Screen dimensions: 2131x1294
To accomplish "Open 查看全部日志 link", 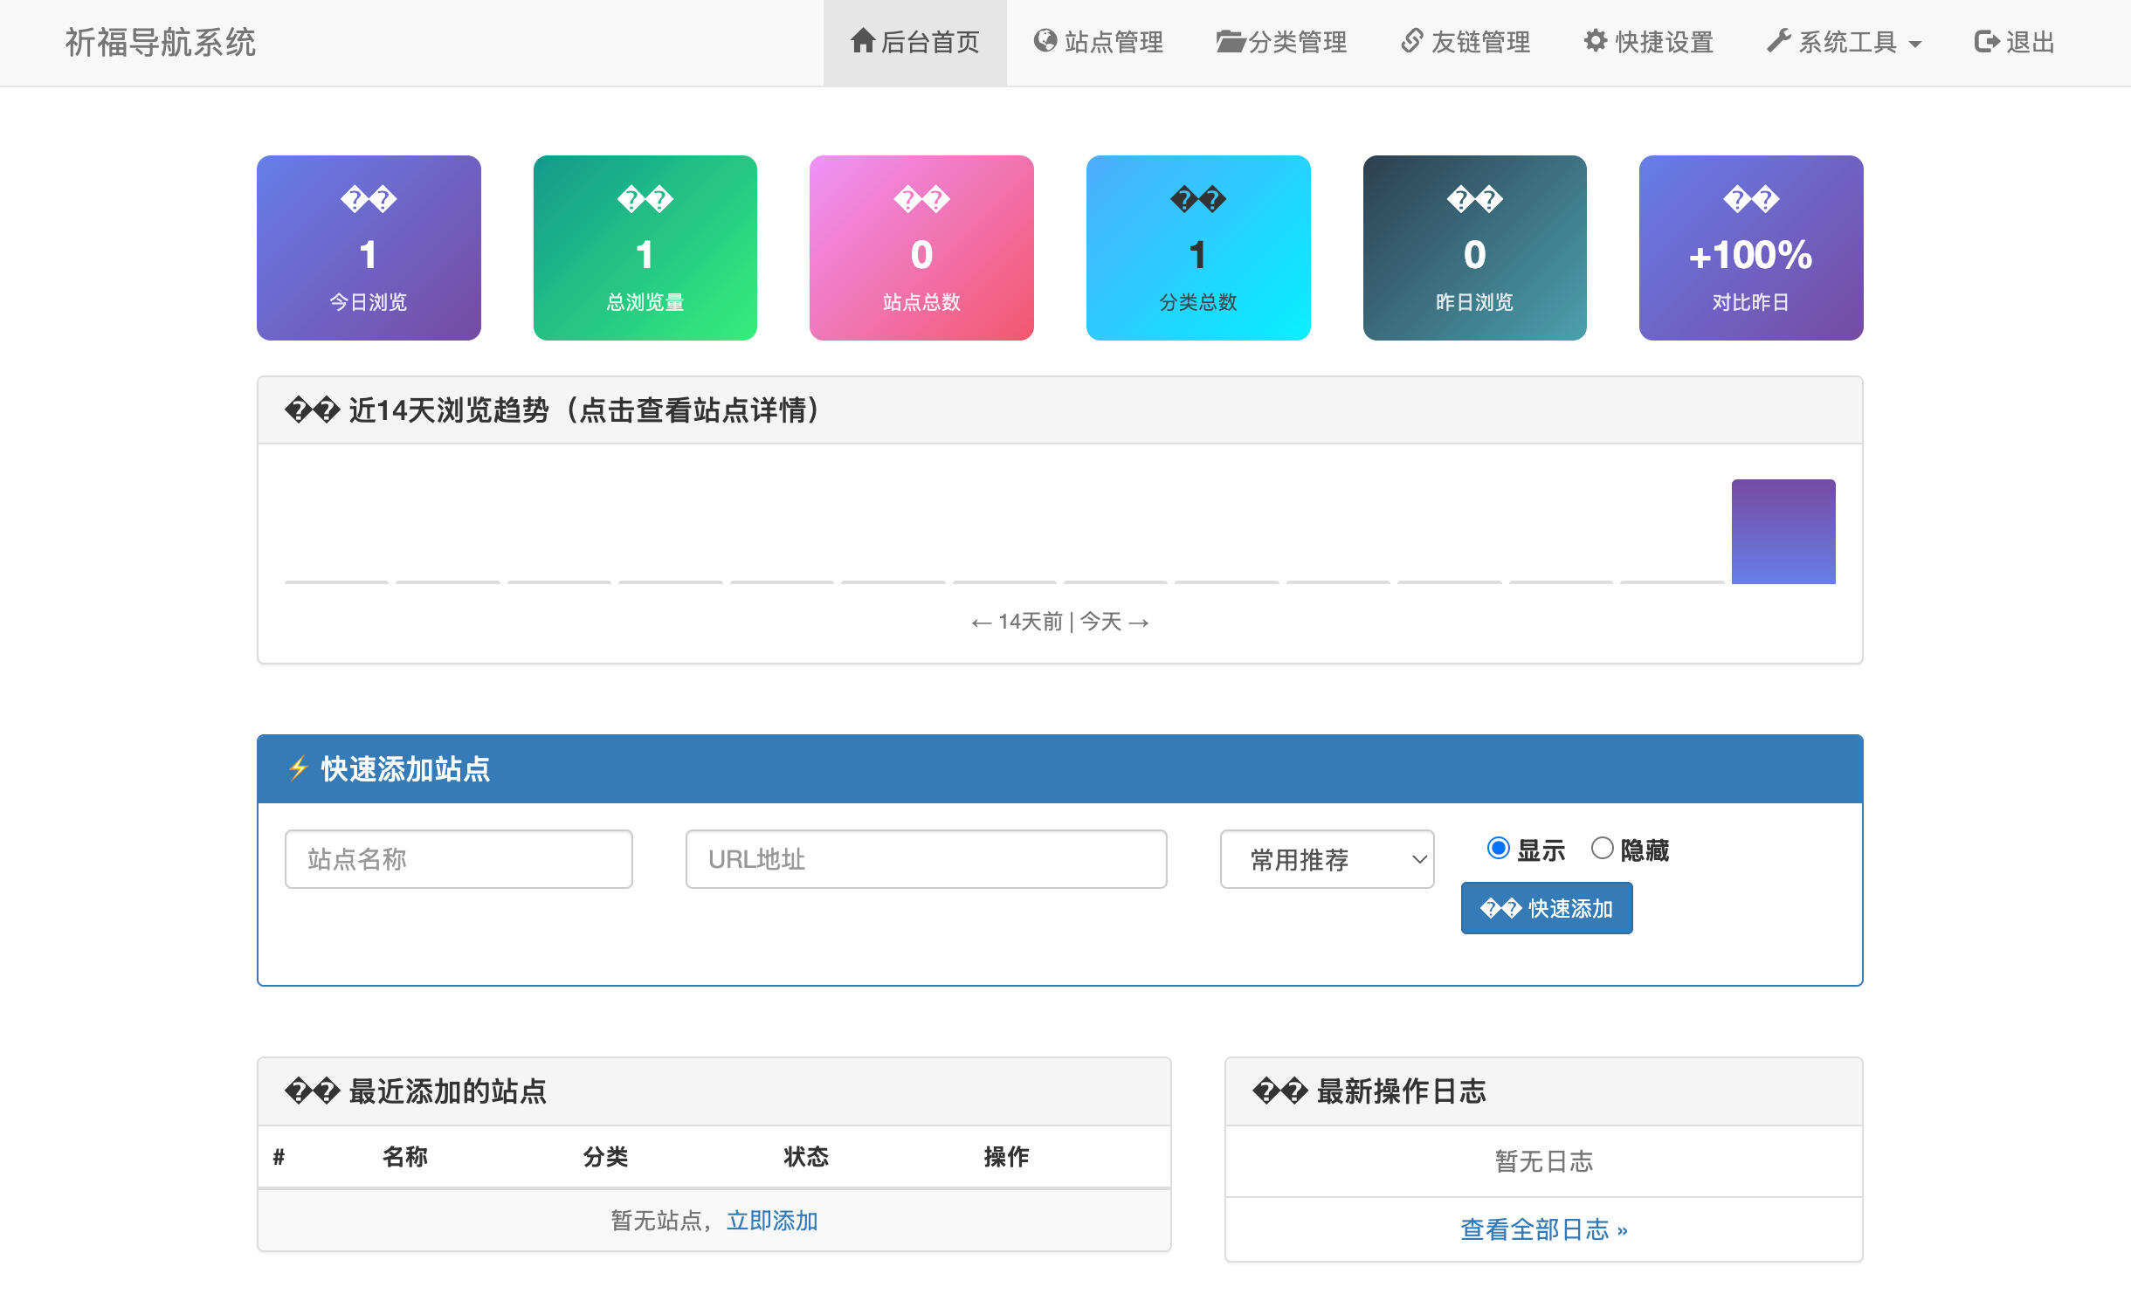I will (1543, 1229).
